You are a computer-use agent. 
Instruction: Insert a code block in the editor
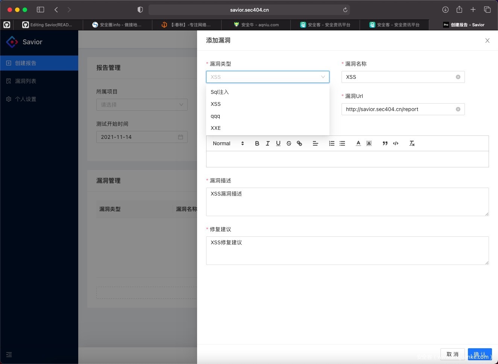click(x=395, y=143)
